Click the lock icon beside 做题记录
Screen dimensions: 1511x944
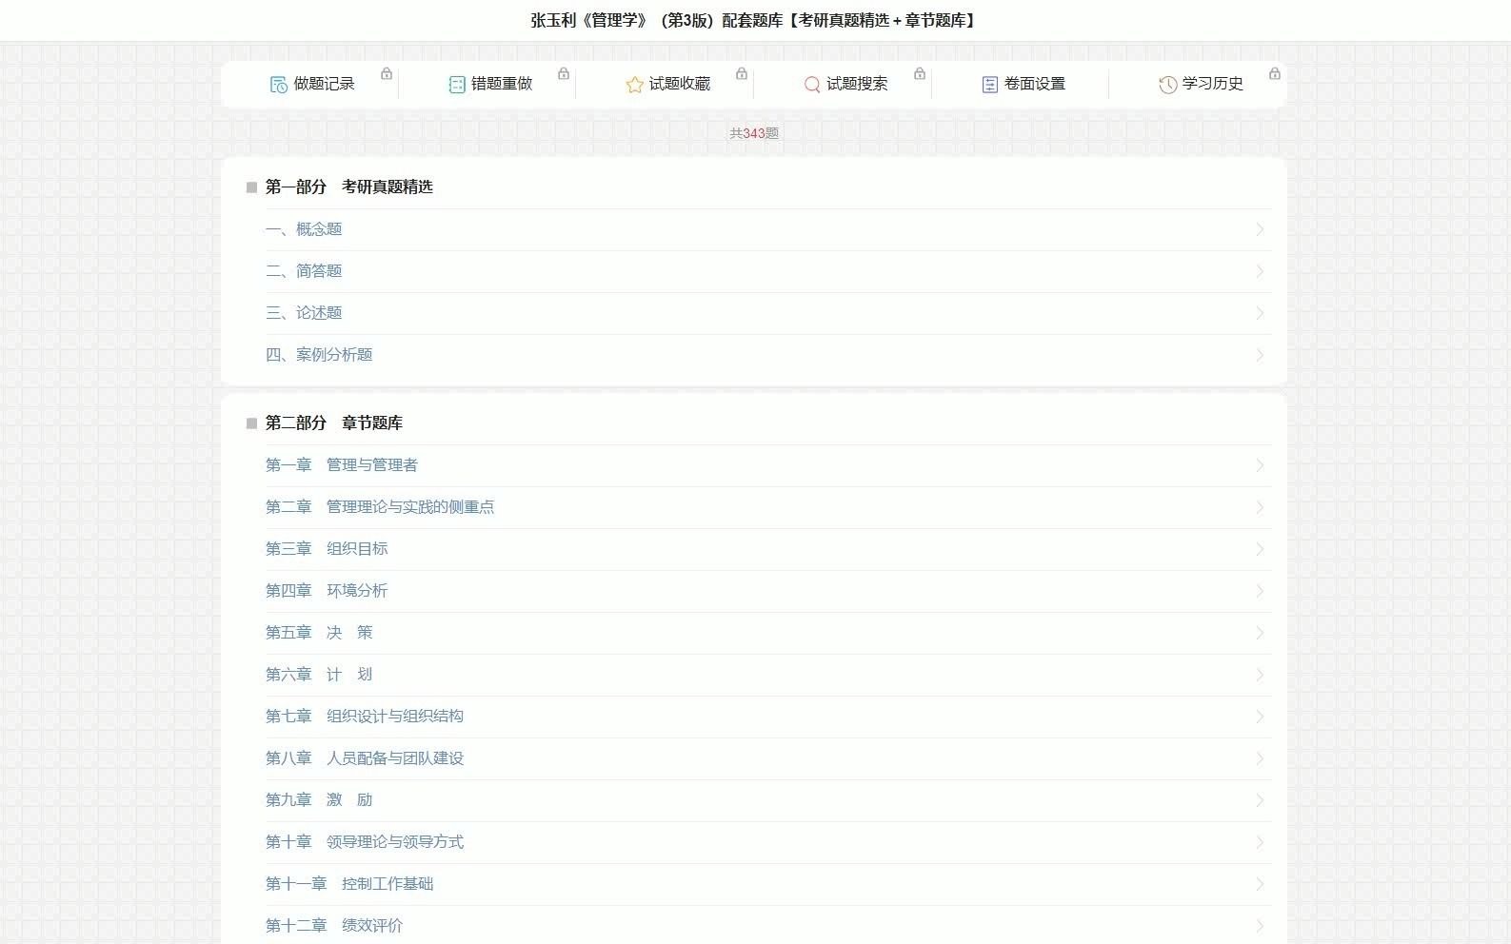pos(387,73)
